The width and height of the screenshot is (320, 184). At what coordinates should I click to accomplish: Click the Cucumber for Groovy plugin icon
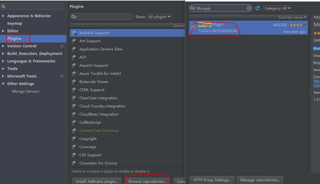[74, 163]
